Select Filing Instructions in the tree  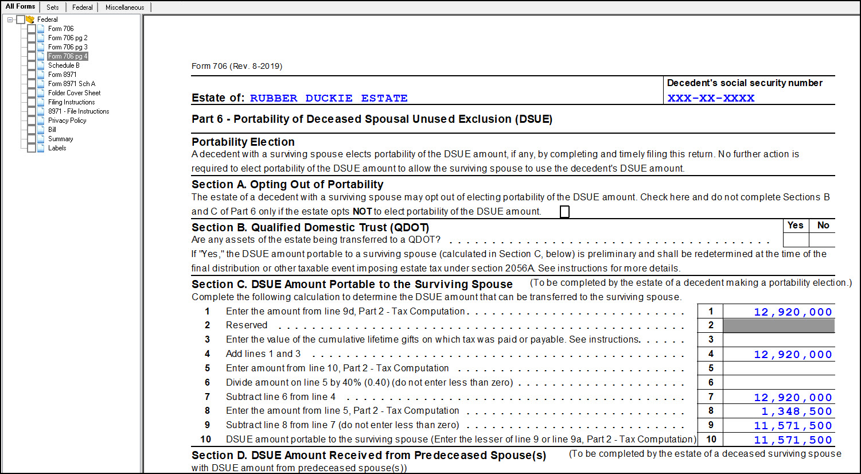pos(72,102)
